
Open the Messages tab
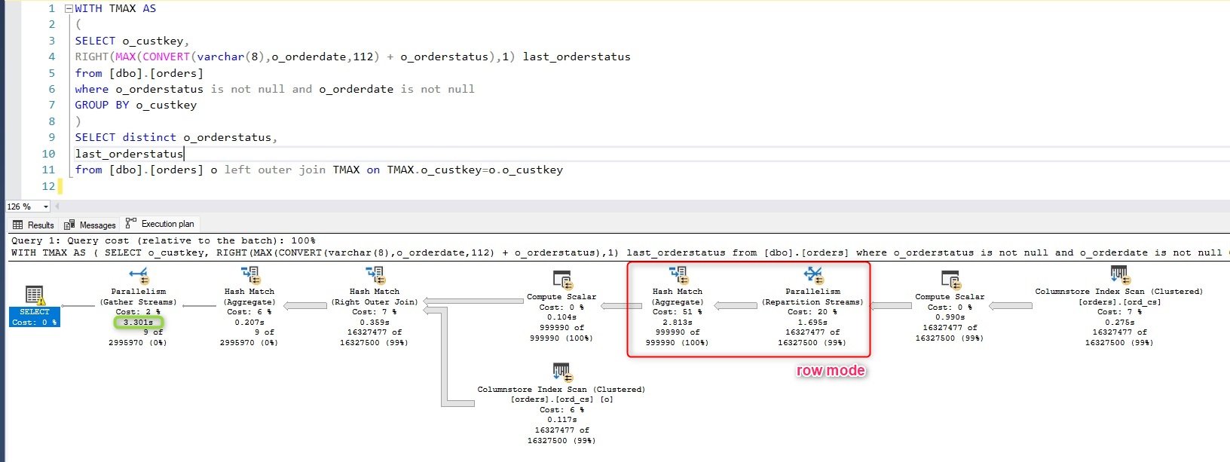(90, 225)
